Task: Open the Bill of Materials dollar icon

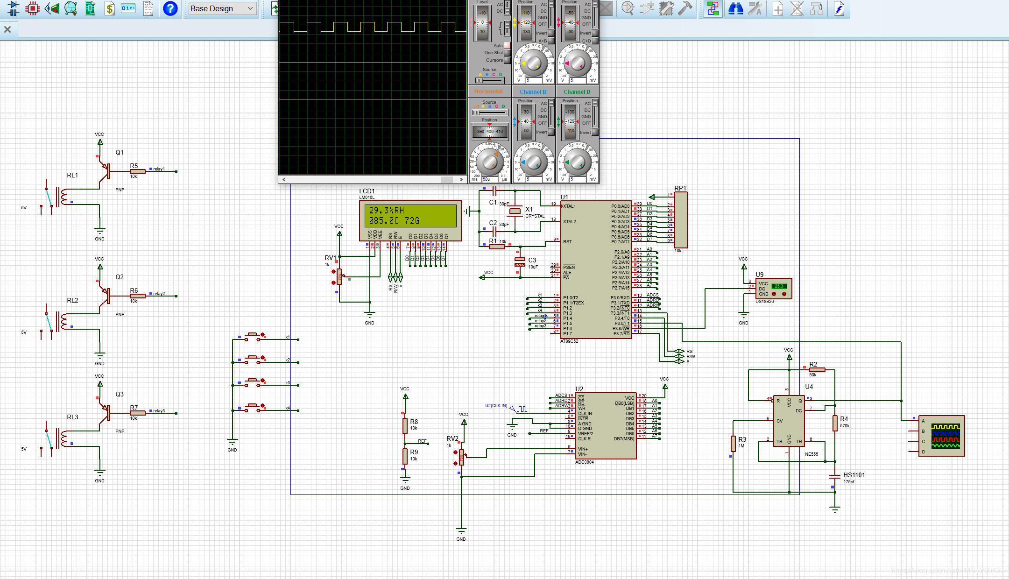Action: click(109, 8)
